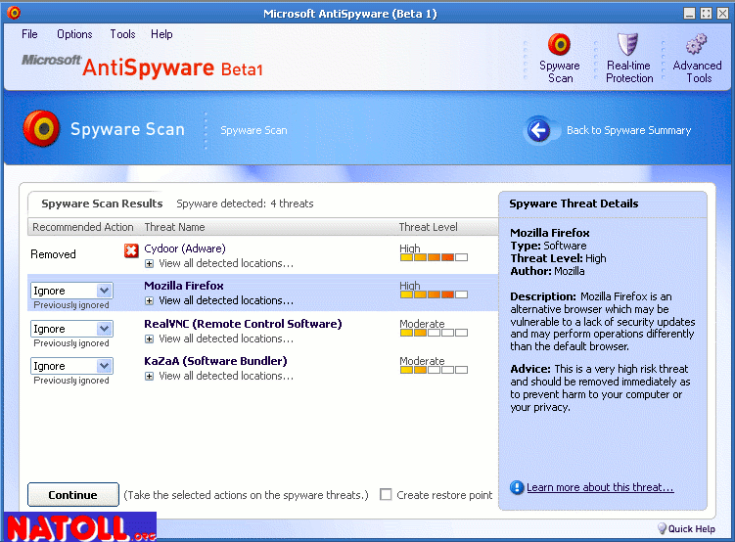Screen dimensions: 735x542
Task: Click the info icon near Learn more
Action: tap(517, 487)
